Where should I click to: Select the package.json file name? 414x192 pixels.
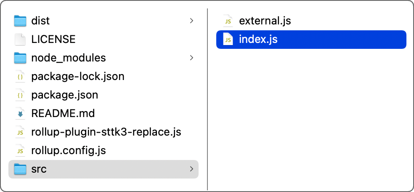(x=65, y=95)
